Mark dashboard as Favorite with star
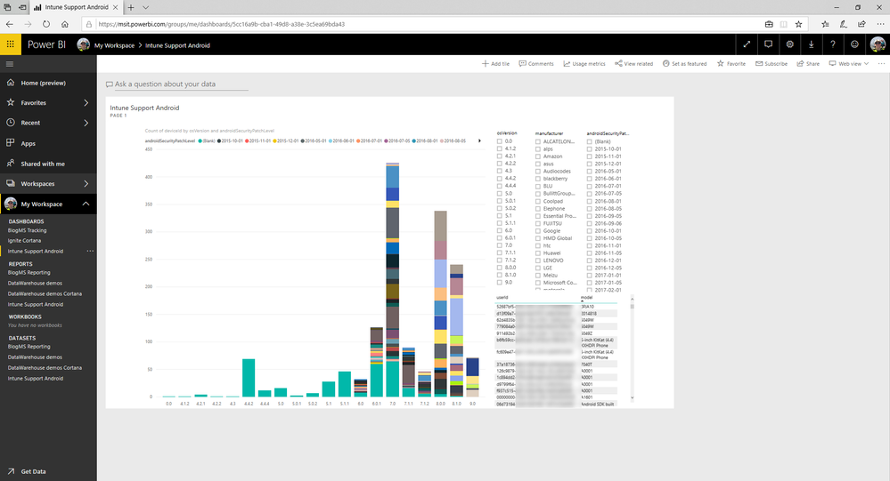This screenshot has height=481, width=890. click(731, 63)
